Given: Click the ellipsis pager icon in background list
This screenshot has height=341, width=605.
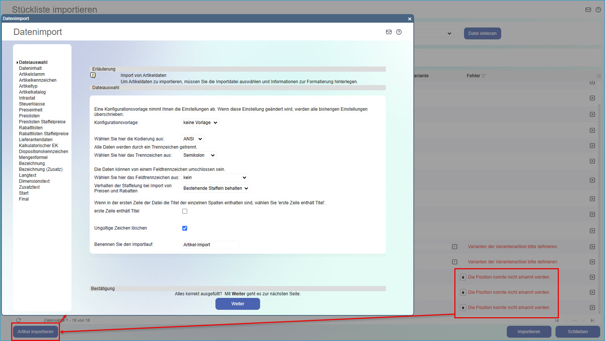Looking at the screenshot, I should point(575,321).
